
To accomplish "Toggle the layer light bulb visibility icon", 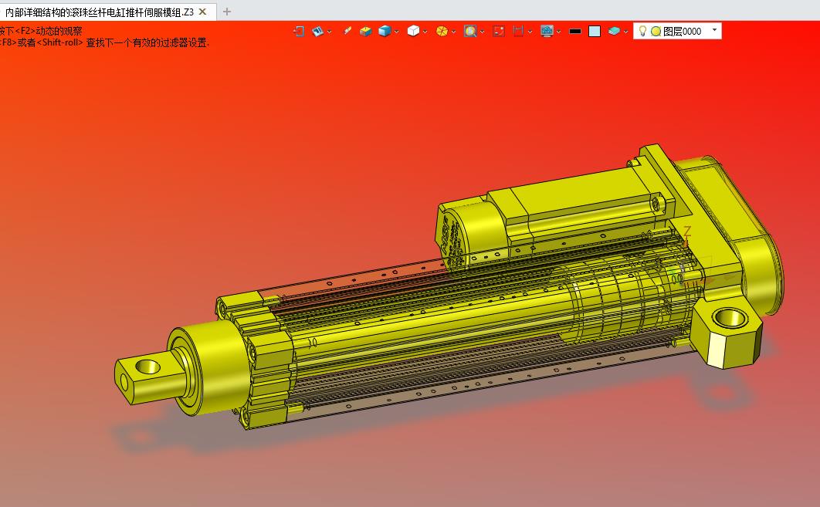I will point(642,32).
